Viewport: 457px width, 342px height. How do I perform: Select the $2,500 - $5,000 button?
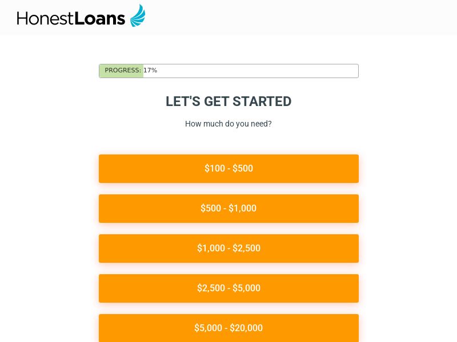[x=228, y=288]
